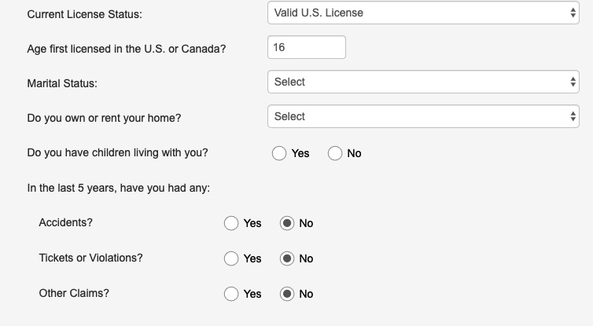Click the "Tickets or Violations?" label
Viewport: 593px width, 326px height.
90,258
